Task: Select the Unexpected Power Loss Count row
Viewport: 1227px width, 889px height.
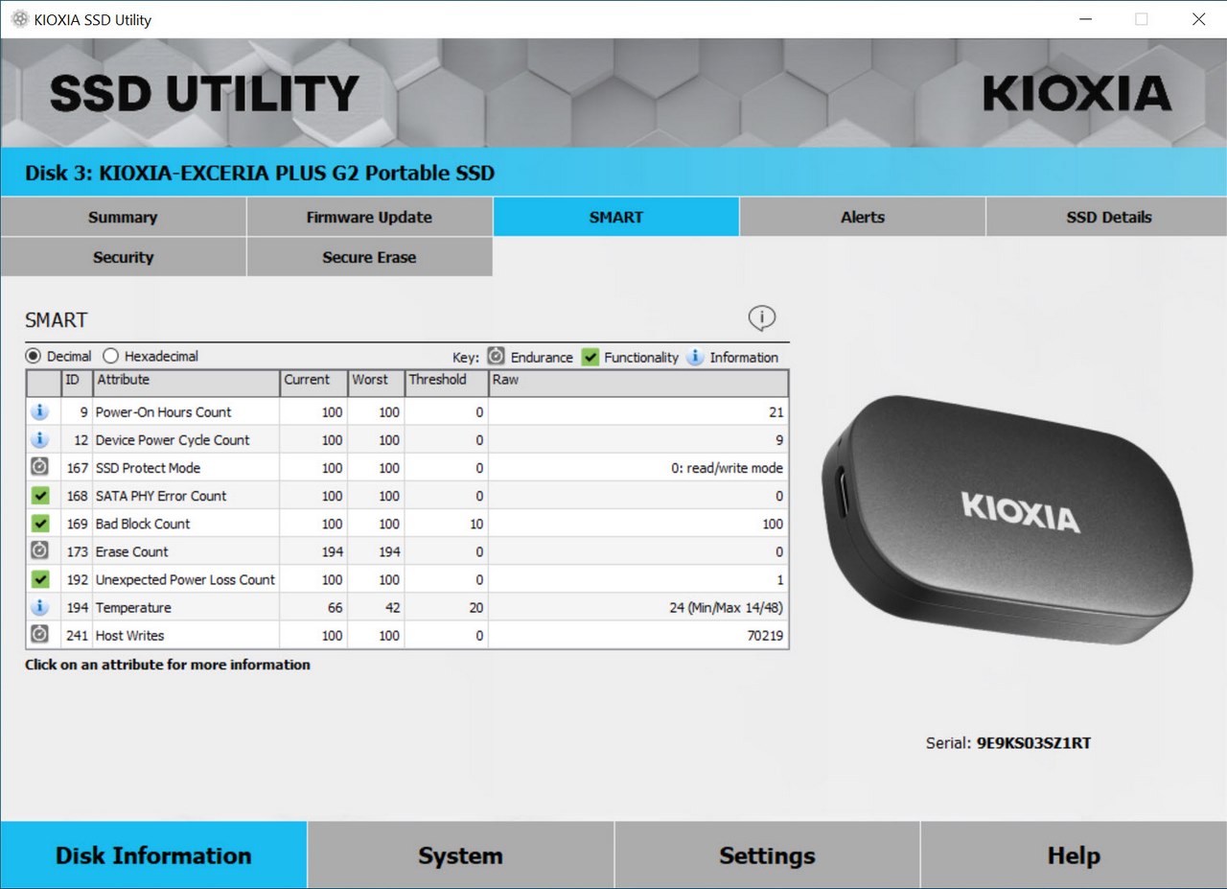Action: pos(185,579)
